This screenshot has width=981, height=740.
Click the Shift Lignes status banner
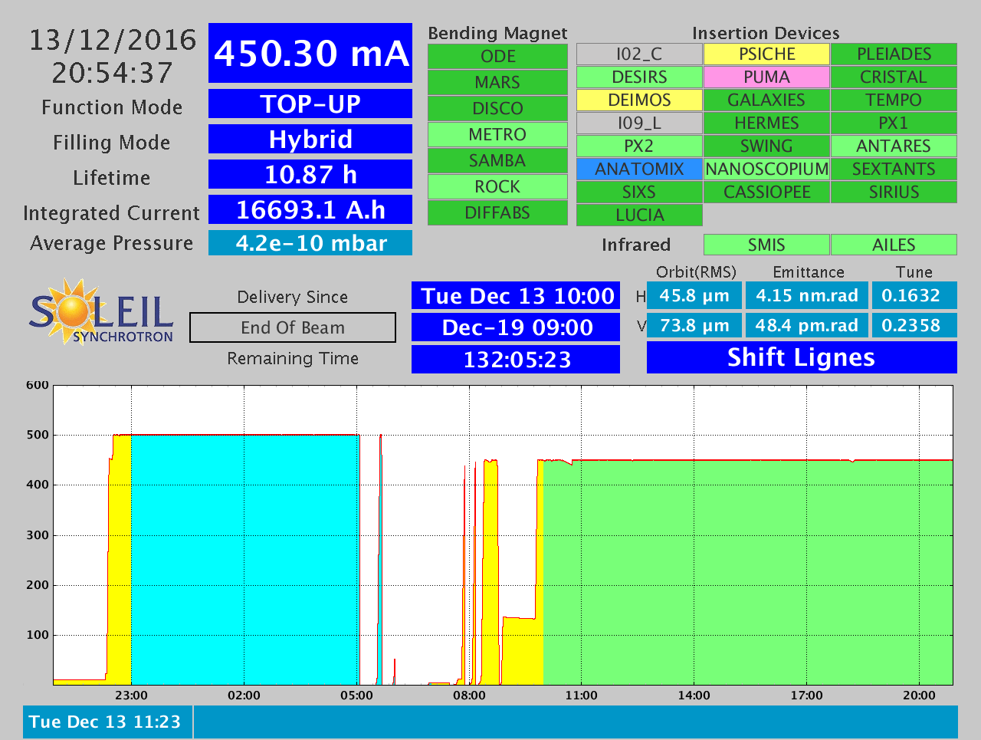click(802, 357)
